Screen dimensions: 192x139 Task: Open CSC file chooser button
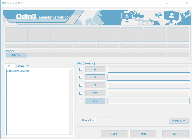click(95, 93)
